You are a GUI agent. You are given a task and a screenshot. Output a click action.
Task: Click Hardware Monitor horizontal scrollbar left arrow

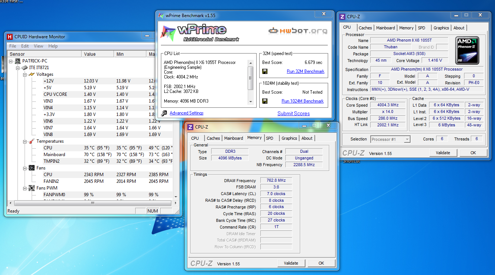(x=11, y=203)
